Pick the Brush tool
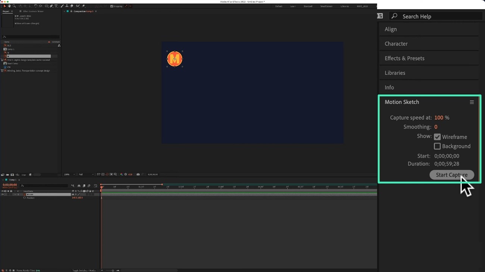This screenshot has width=485, height=272. (61, 6)
